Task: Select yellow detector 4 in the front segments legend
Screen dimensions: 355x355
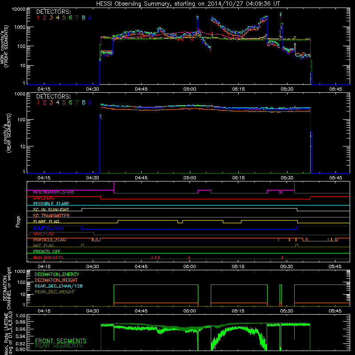Action: tap(58, 18)
